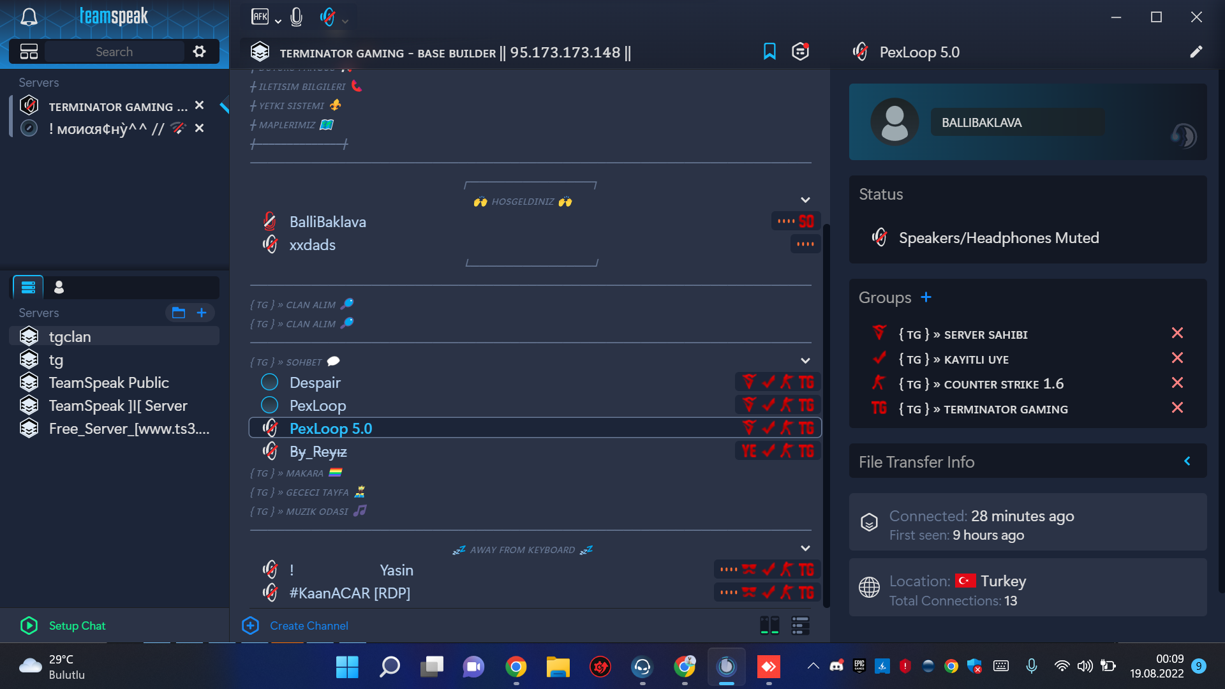Focus the Search input field
This screenshot has height=689, width=1225.
point(115,52)
